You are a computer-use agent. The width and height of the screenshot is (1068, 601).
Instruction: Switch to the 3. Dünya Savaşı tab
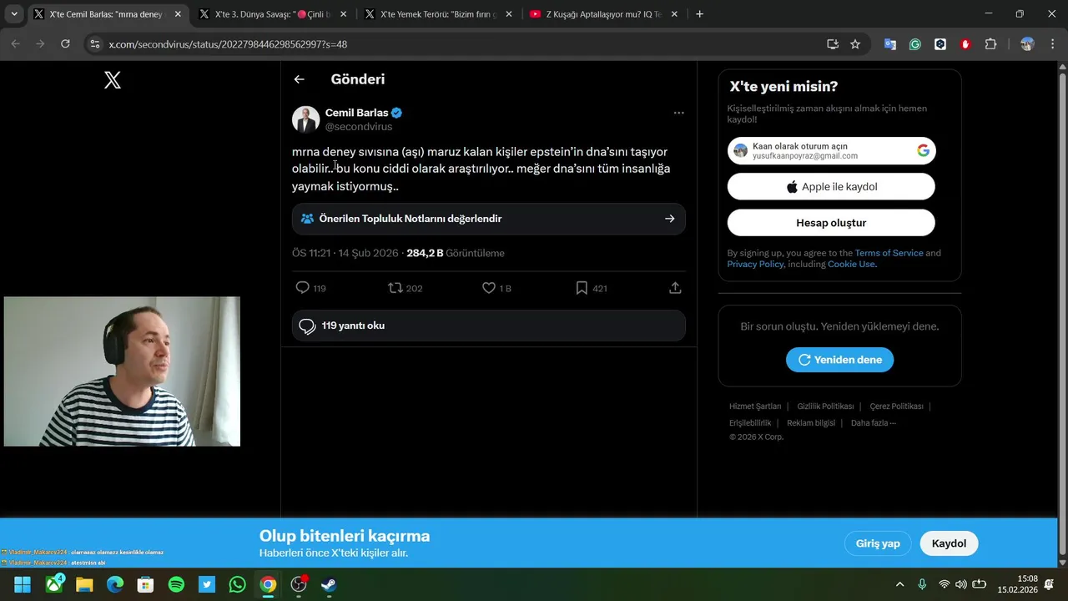click(x=273, y=14)
